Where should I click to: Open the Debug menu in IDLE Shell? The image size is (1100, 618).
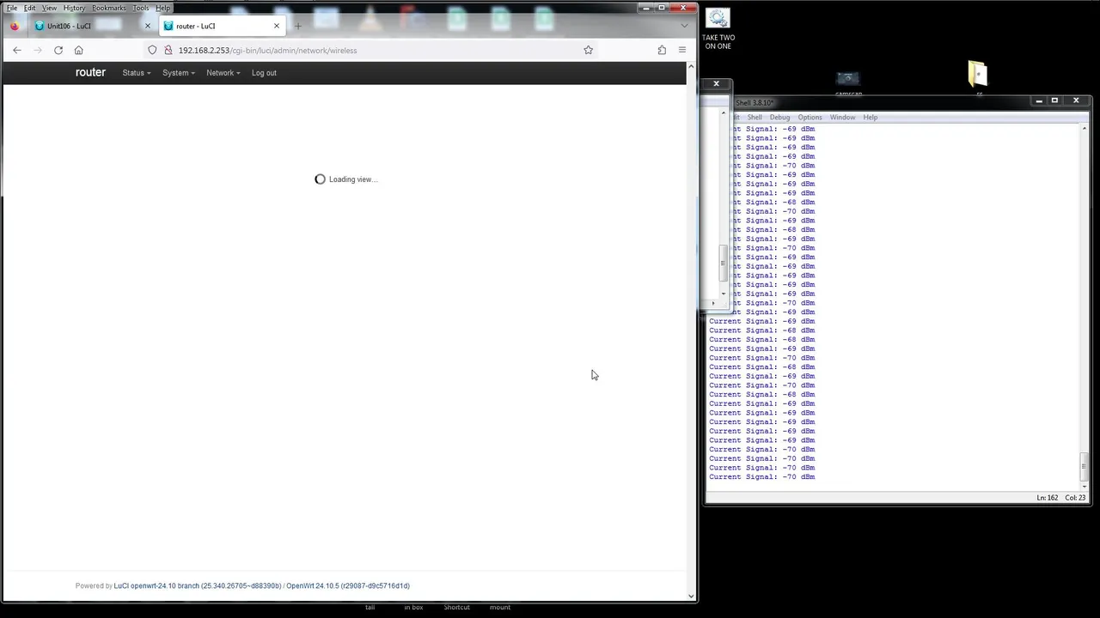[x=779, y=118]
